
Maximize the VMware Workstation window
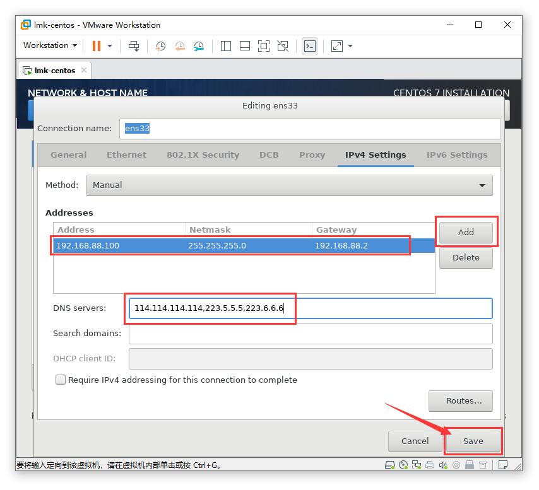pyautogui.click(x=478, y=25)
